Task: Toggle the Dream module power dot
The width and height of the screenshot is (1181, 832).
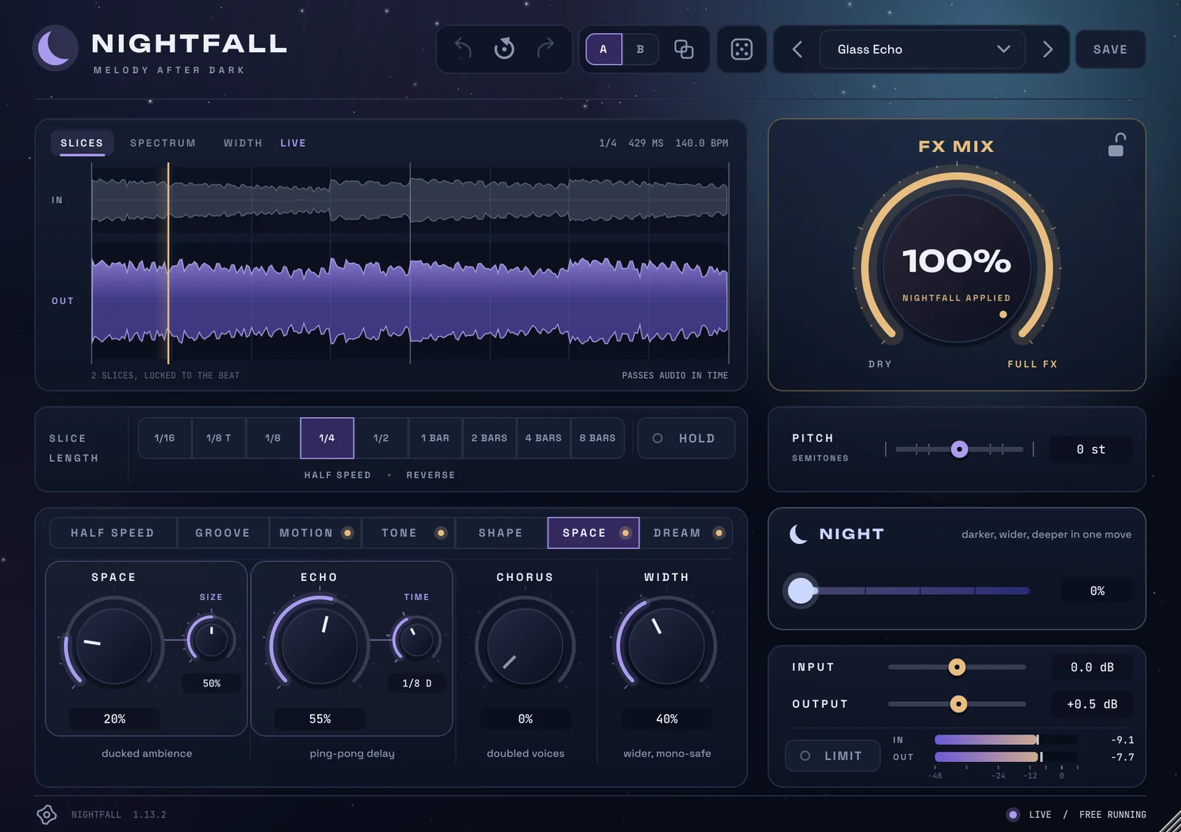Action: pos(719,533)
